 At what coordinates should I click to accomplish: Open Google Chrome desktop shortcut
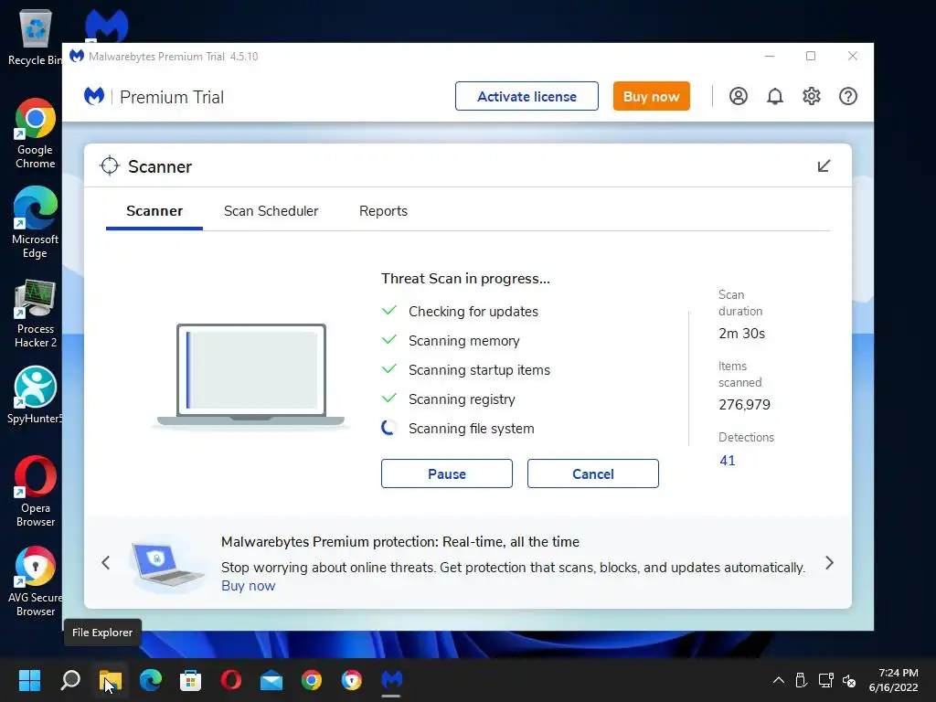pos(36,133)
